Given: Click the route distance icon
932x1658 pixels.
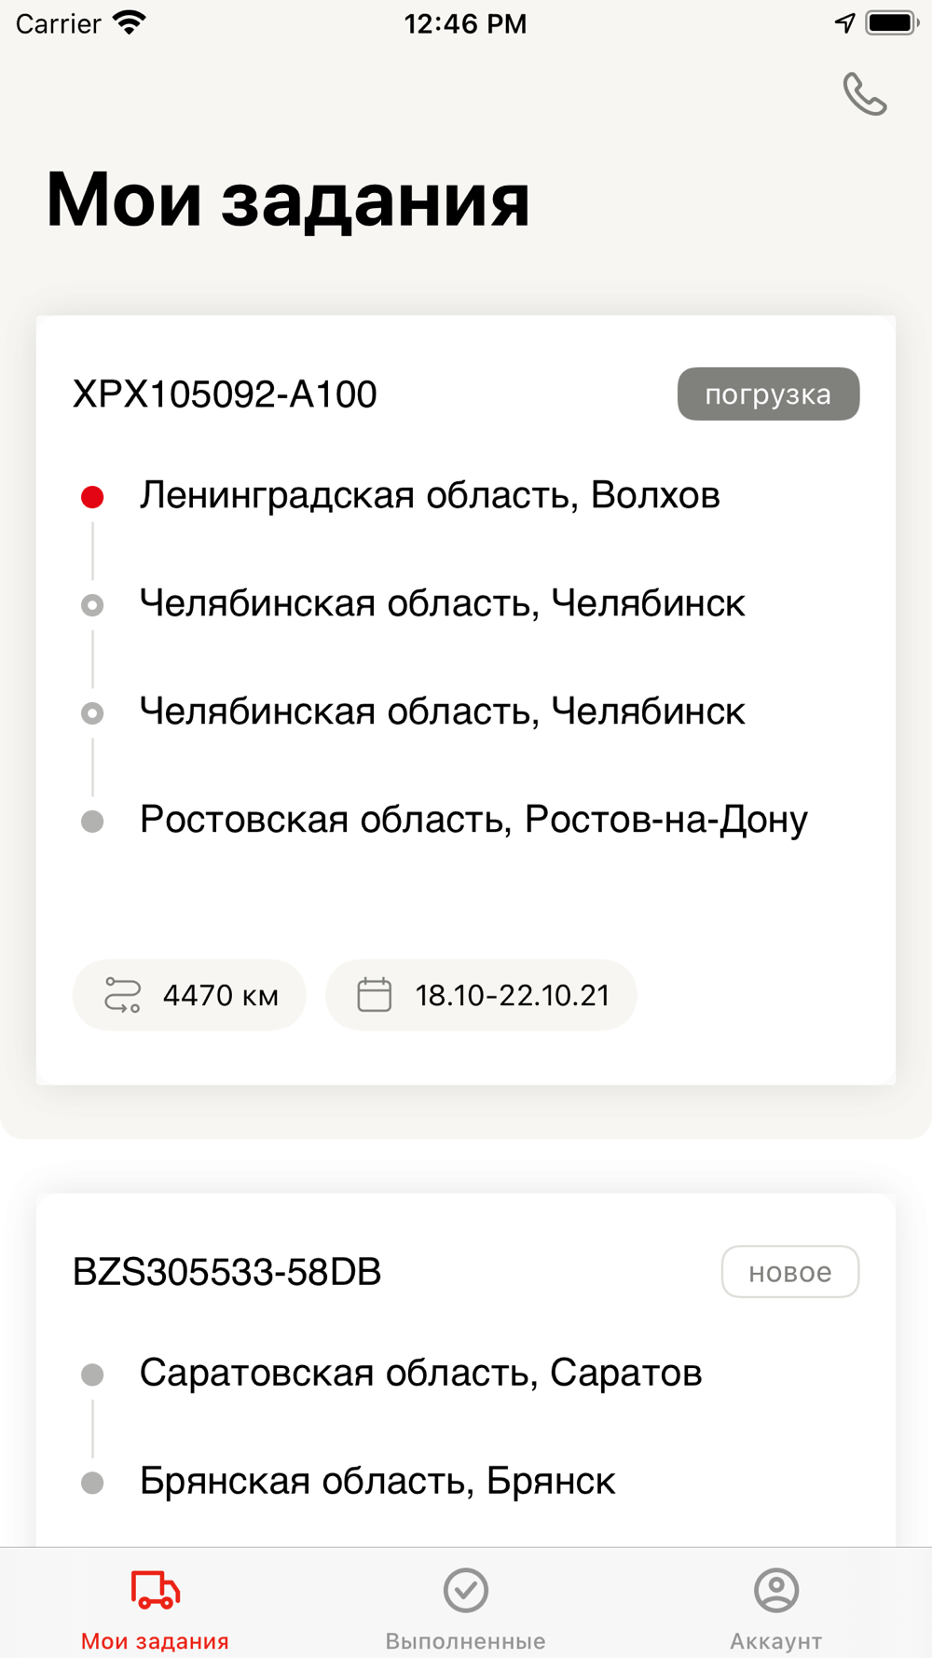Looking at the screenshot, I should 122,995.
